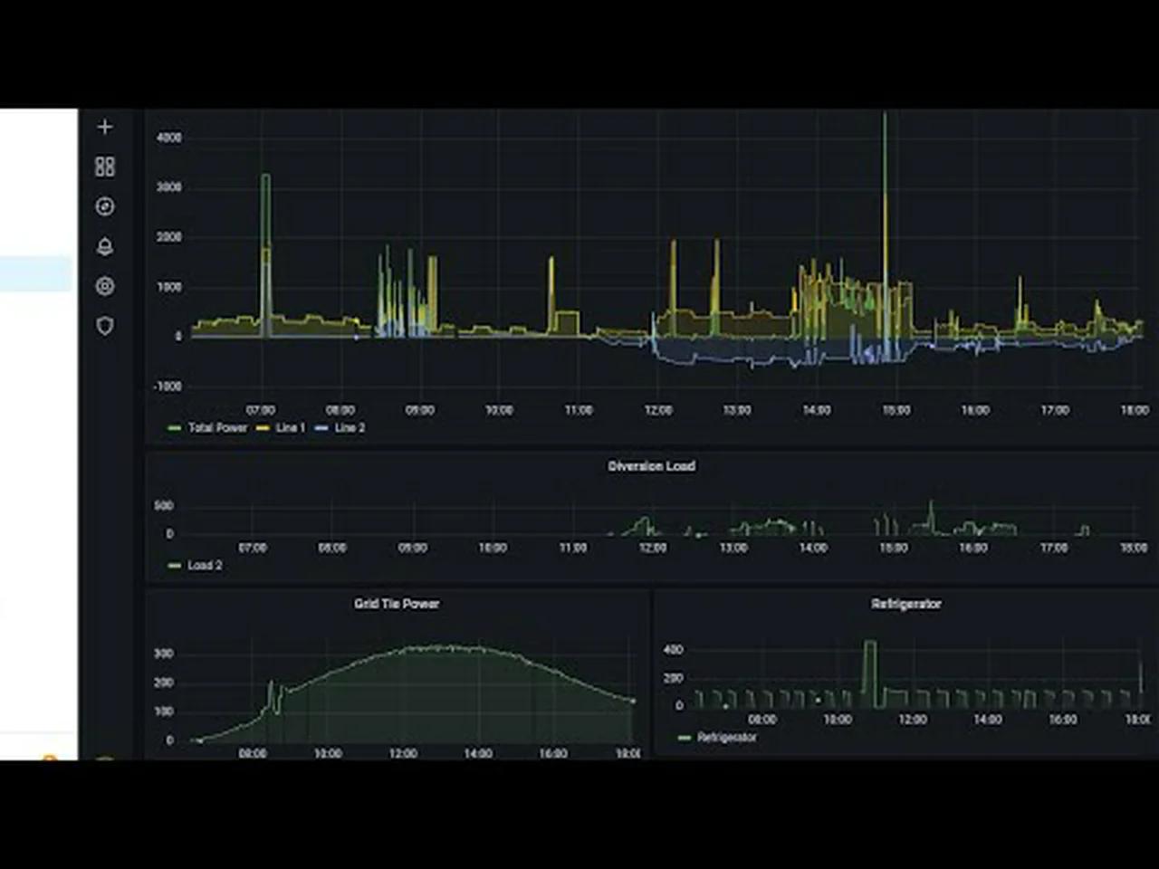The image size is (1159, 869).
Task: Click the highlighted item in the left panel
Action: coord(36,272)
